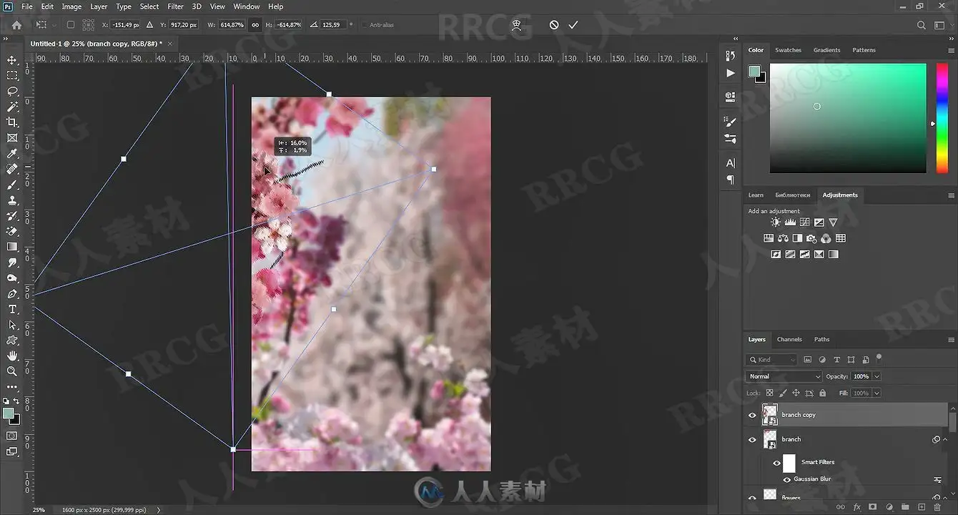This screenshot has height=515, width=958.
Task: Select the Pen tool
Action: 12,294
